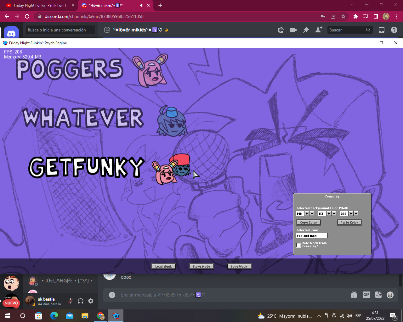Image resolution: width=403 pixels, height=322 pixels.
Task: Open the Chrome three-dot menu
Action: click(396, 16)
